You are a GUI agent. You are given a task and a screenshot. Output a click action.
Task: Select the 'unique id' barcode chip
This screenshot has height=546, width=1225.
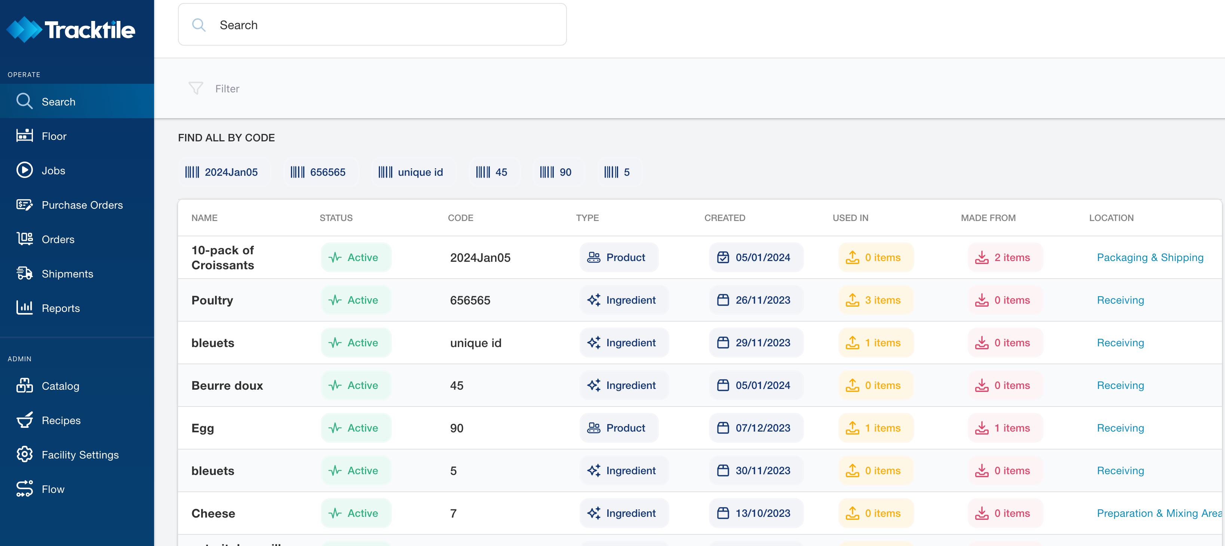coord(411,172)
